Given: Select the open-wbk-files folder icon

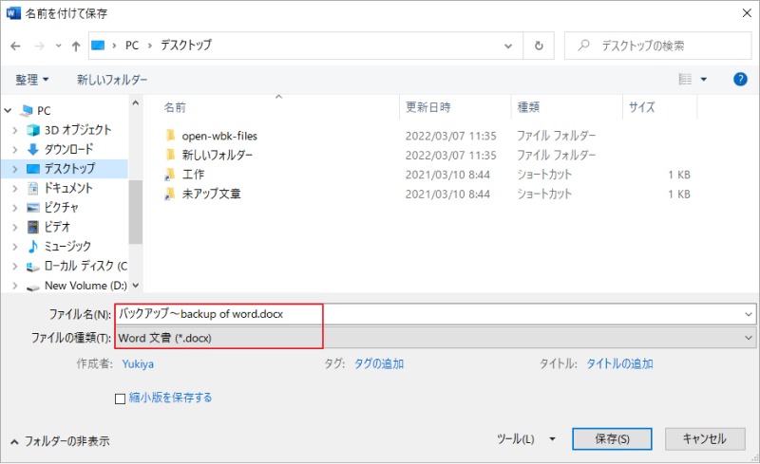Looking at the screenshot, I should tap(170, 136).
